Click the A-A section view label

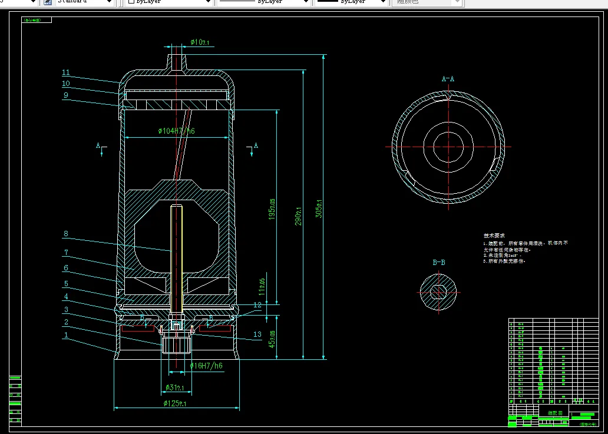tap(448, 79)
